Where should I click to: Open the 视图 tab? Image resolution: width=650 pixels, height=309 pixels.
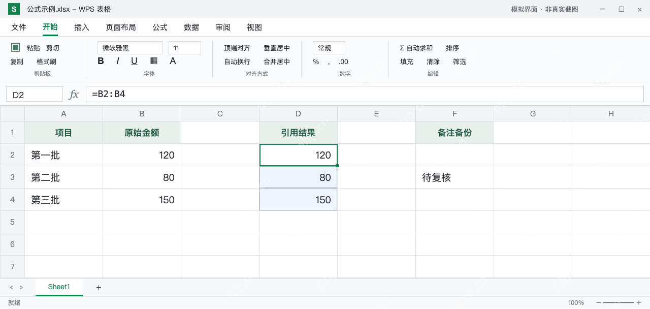point(254,27)
